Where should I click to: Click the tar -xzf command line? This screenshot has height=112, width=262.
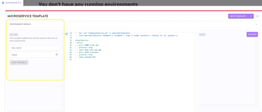pyautogui.click(x=105, y=33)
